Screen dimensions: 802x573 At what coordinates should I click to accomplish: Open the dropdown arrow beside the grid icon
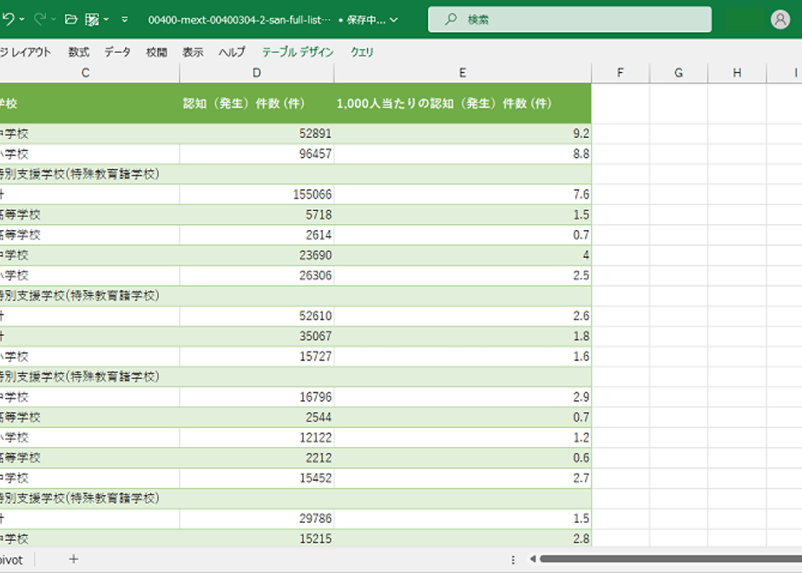tap(106, 19)
